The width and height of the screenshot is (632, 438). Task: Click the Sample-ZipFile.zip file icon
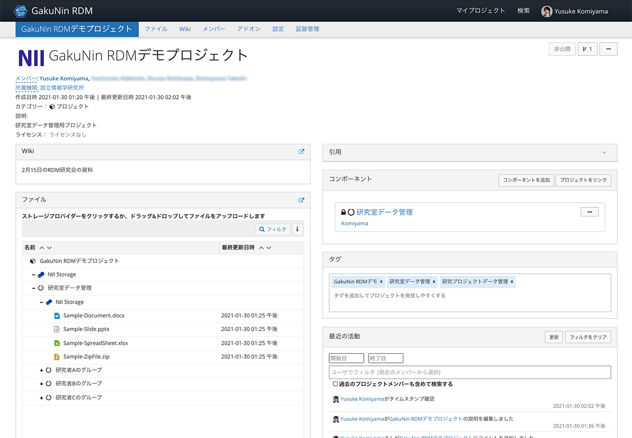[x=57, y=357]
